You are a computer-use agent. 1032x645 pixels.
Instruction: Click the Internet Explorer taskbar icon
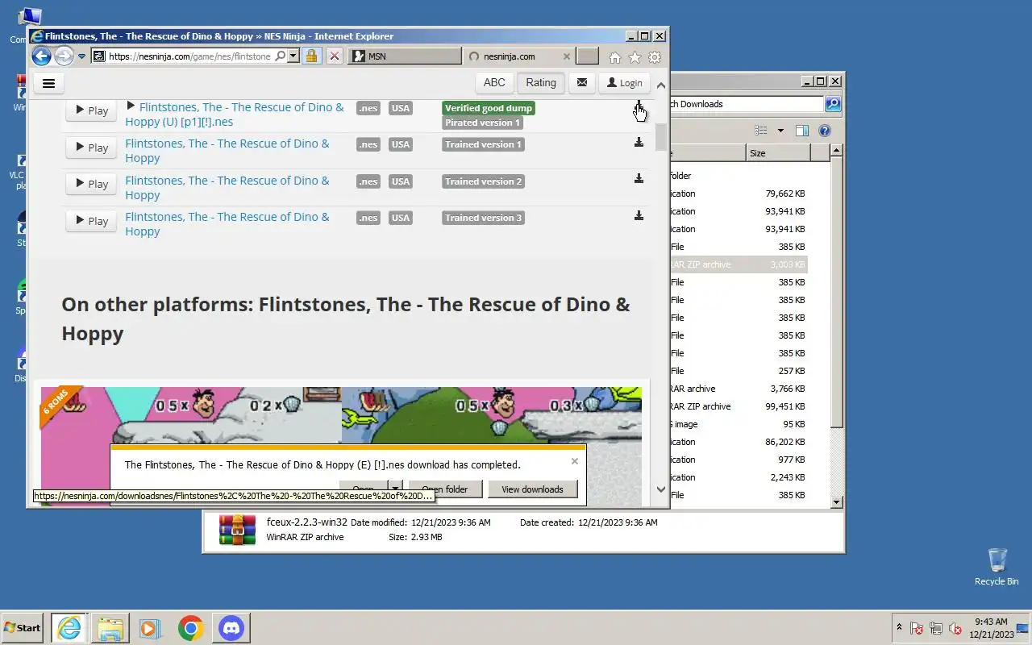point(69,627)
